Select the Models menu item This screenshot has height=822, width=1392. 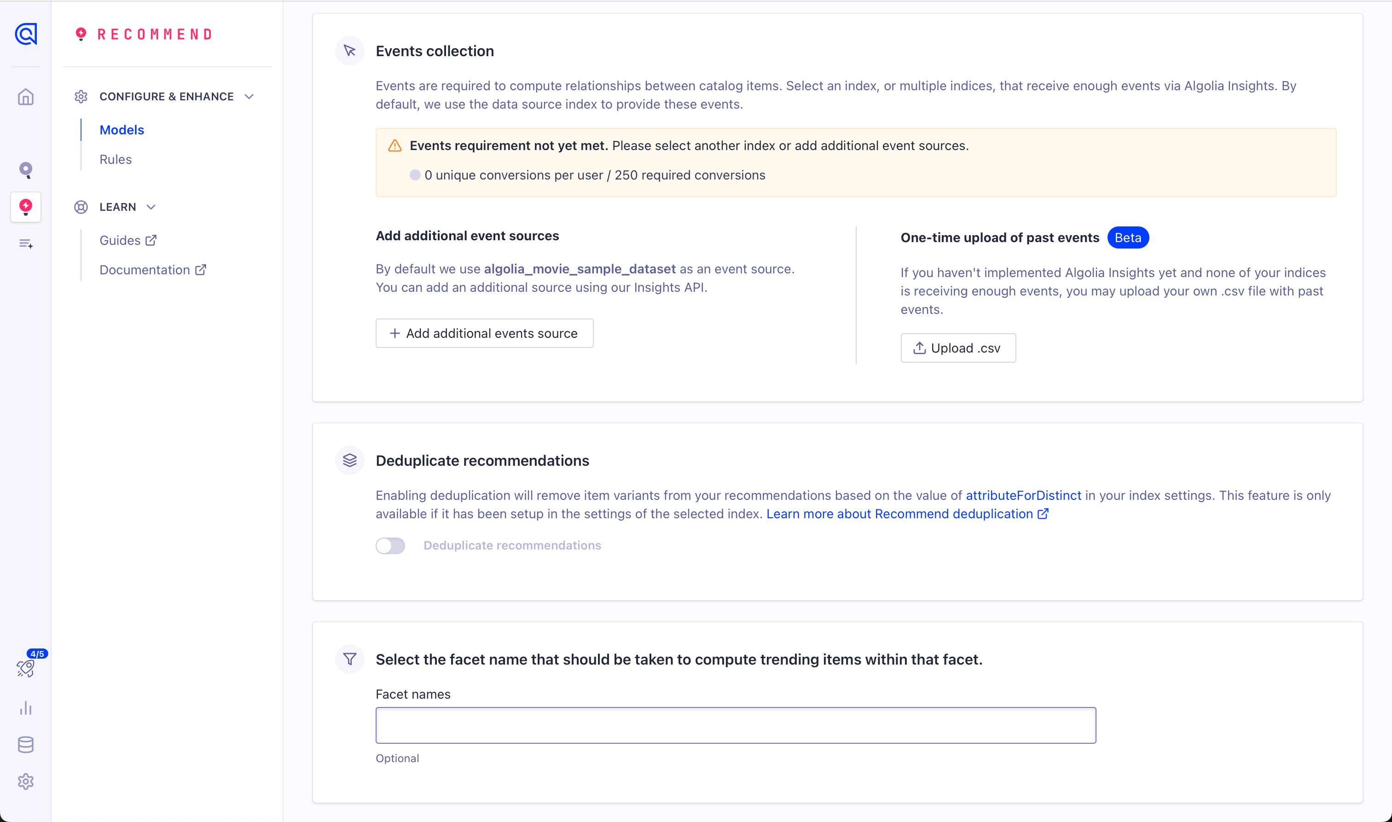(122, 130)
